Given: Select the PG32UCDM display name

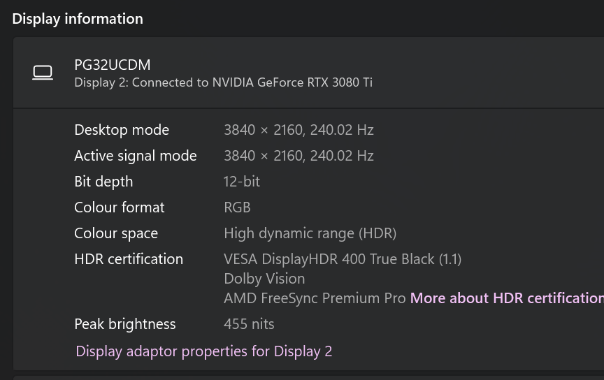Looking at the screenshot, I should click(112, 65).
